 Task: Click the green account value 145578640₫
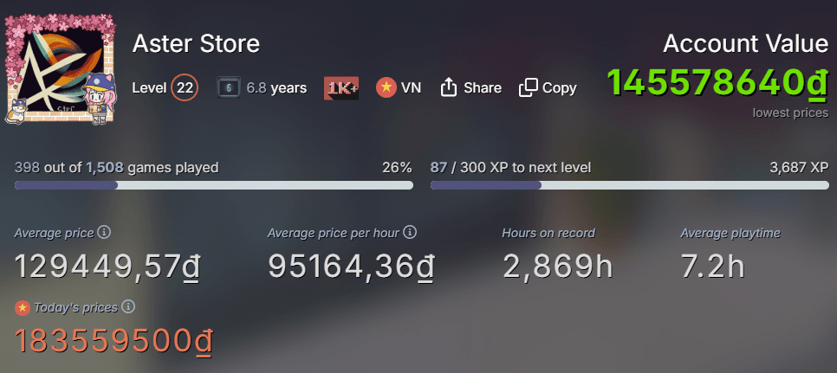[x=717, y=81]
